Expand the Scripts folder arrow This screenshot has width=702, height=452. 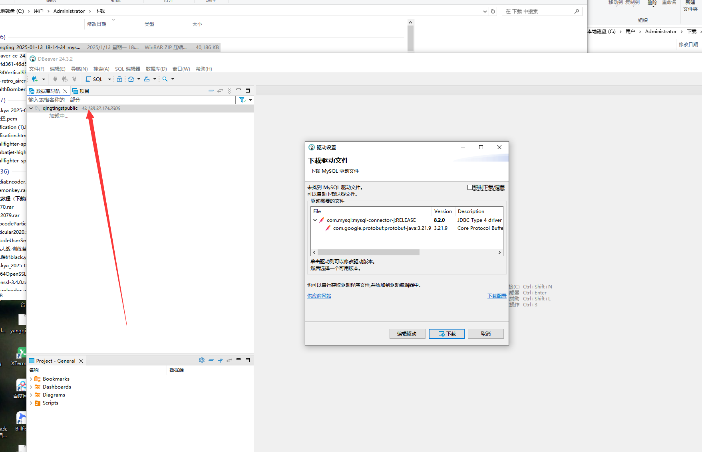pos(31,403)
